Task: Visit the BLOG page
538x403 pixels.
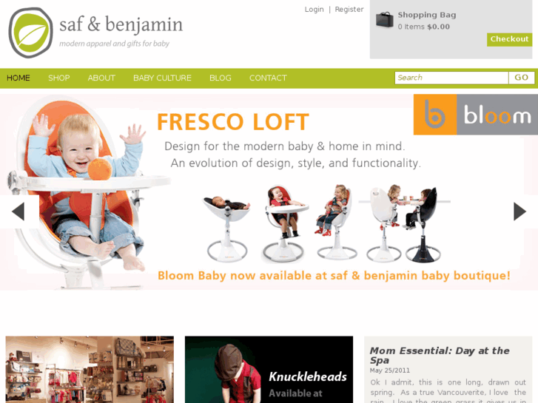Action: pyautogui.click(x=221, y=78)
